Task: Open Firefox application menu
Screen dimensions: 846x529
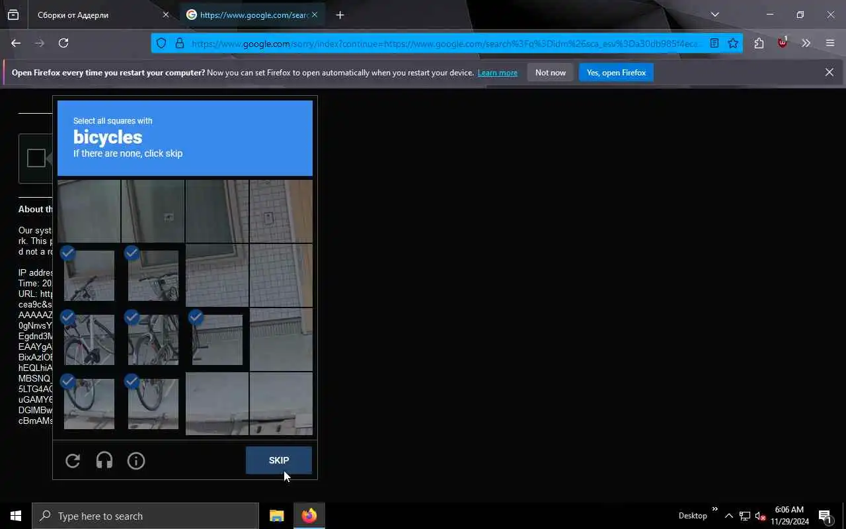Action: (830, 43)
